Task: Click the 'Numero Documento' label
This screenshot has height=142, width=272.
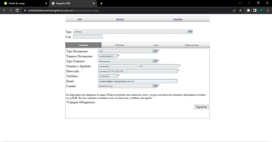Action: [x=79, y=56]
